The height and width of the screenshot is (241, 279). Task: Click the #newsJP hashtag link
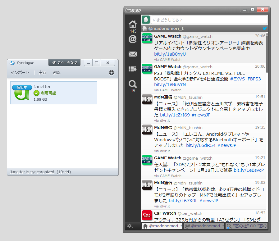pos(201,115)
